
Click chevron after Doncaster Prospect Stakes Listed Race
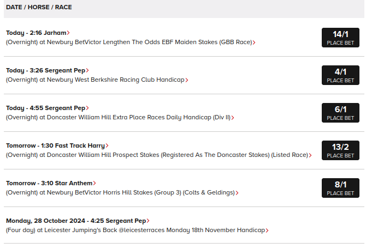pos(310,155)
